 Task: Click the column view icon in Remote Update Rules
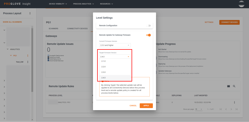click(228, 86)
